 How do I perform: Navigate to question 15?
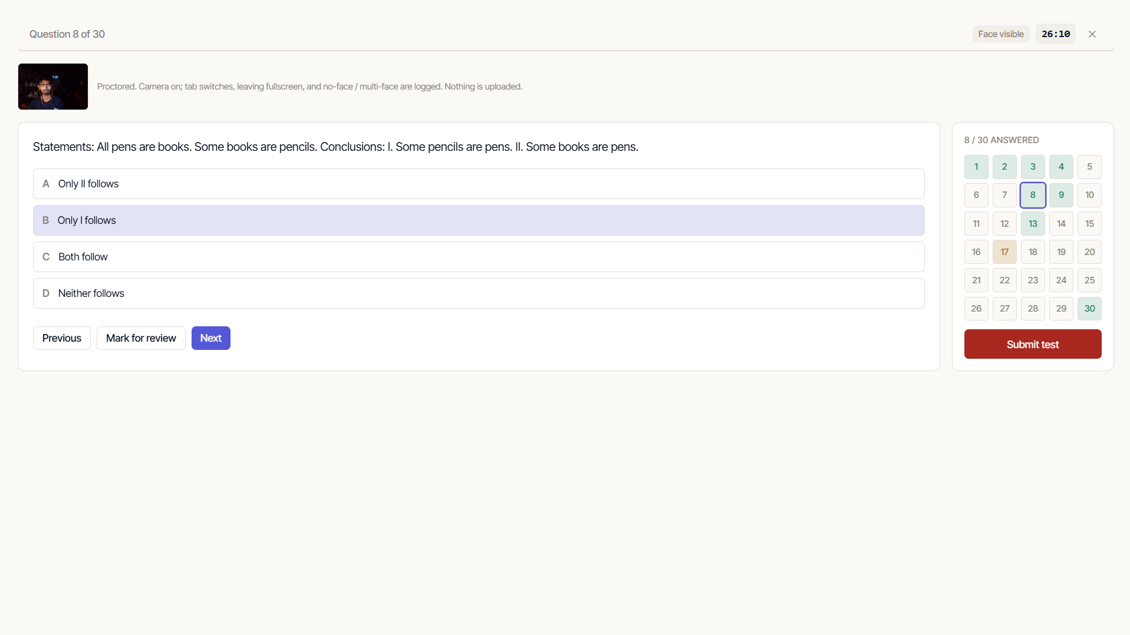pyautogui.click(x=1089, y=224)
